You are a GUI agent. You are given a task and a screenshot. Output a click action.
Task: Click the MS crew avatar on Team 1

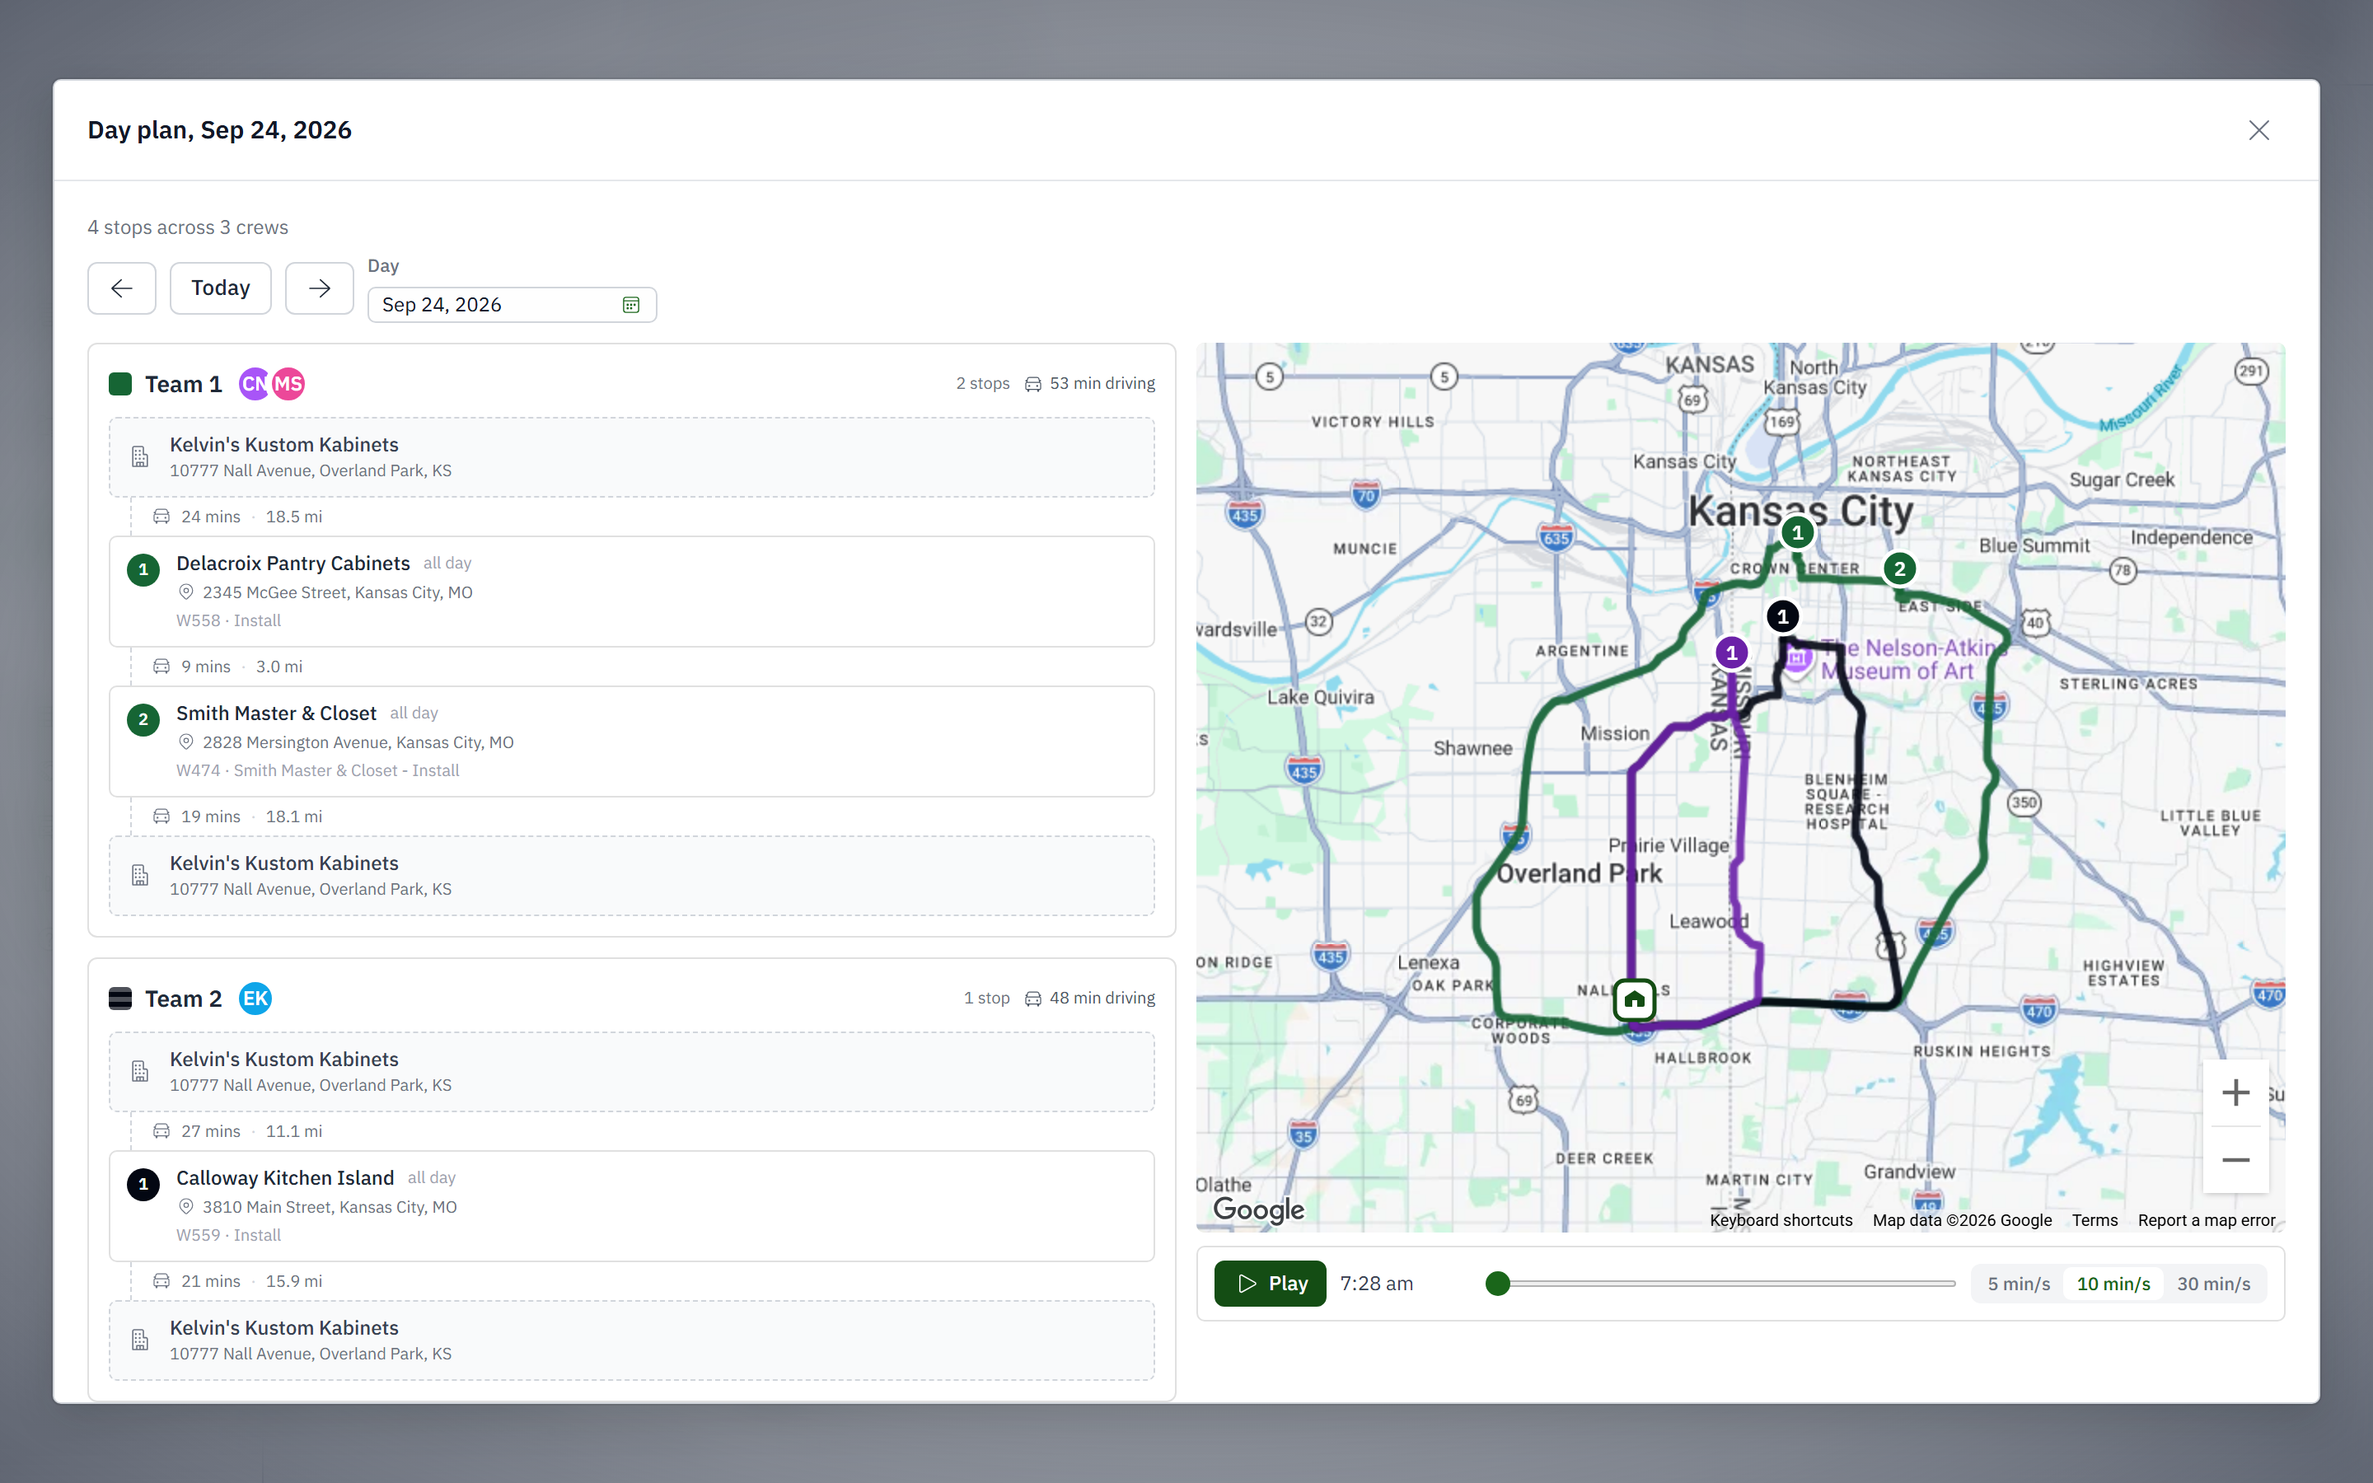[288, 383]
